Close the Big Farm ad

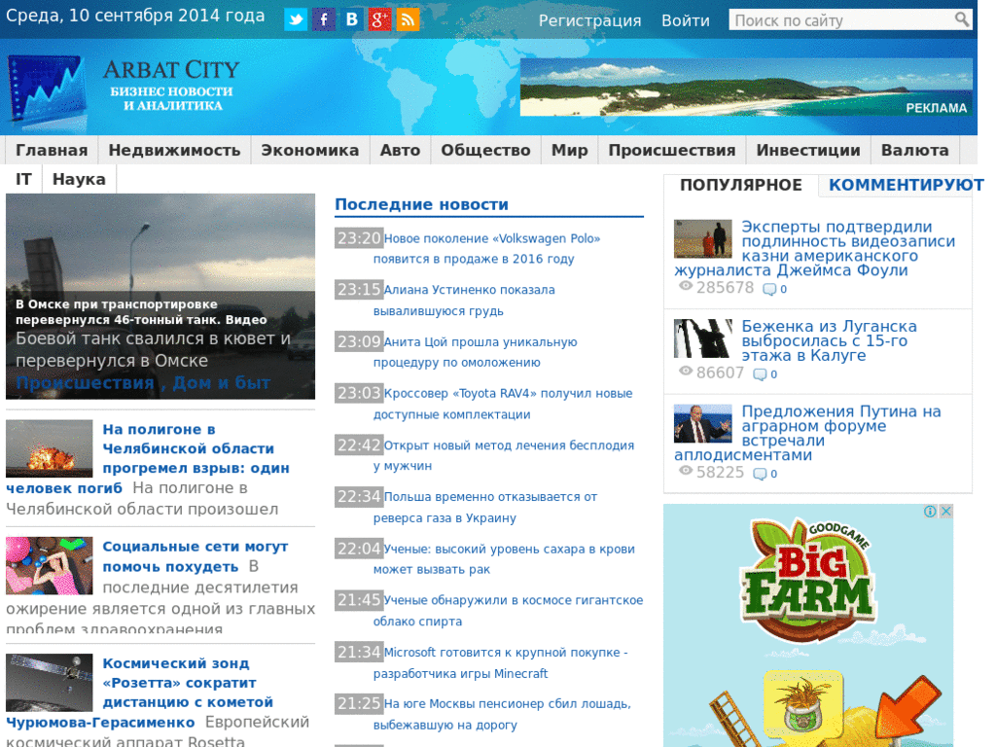point(946,512)
